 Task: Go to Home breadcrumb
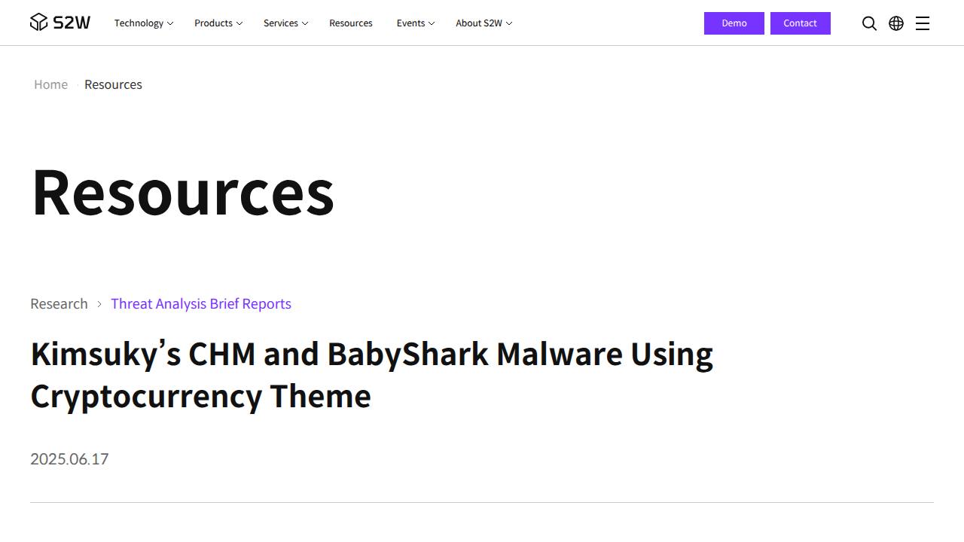[50, 84]
